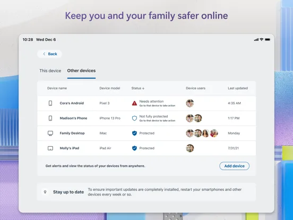
Task: Go back using the Back button
Action: pos(49,54)
